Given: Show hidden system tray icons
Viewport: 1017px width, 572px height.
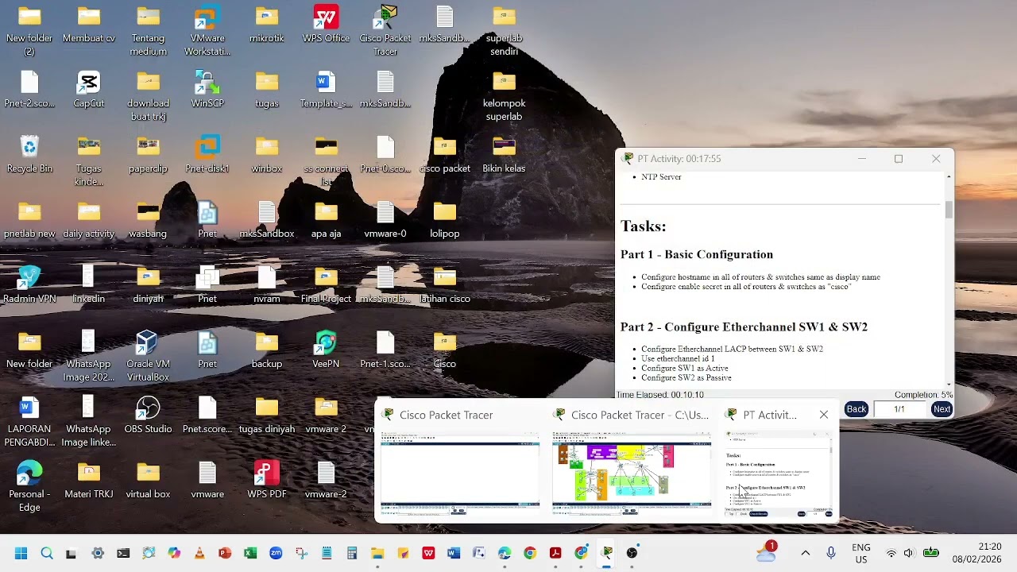Looking at the screenshot, I should pos(805,553).
